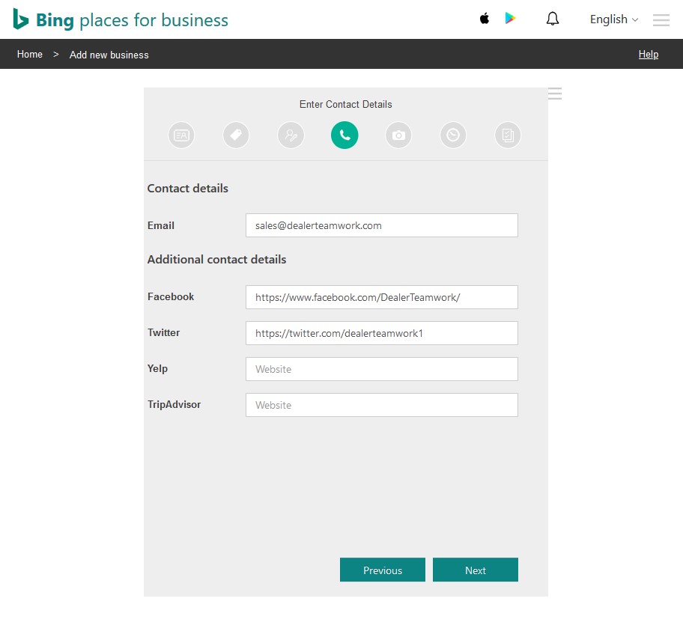Open the notifications bell
The image size is (683, 619).
click(552, 18)
